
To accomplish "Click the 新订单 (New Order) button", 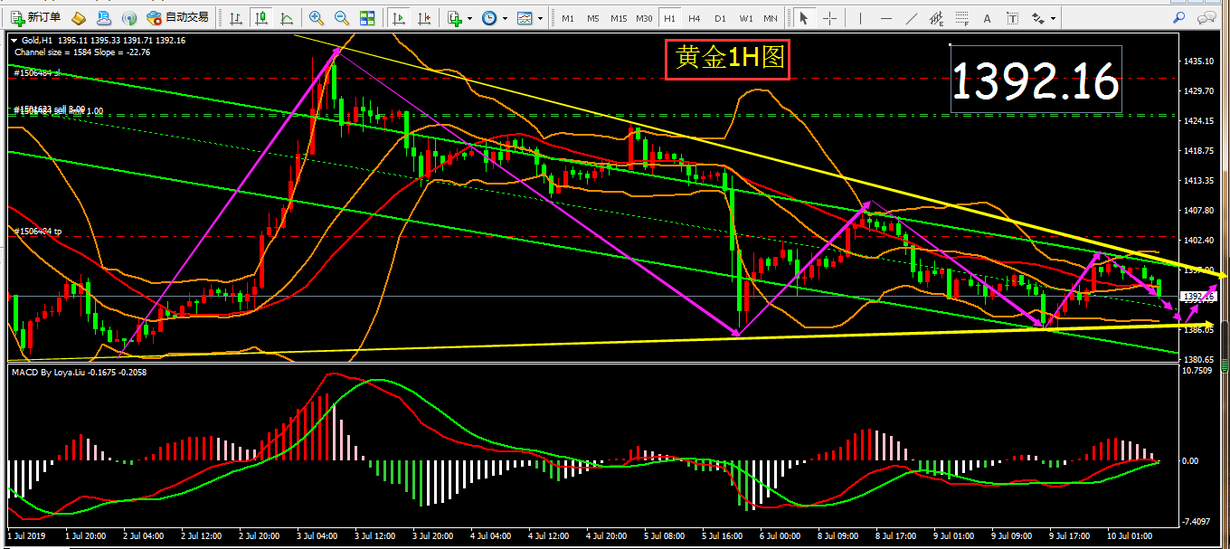I will coord(35,17).
